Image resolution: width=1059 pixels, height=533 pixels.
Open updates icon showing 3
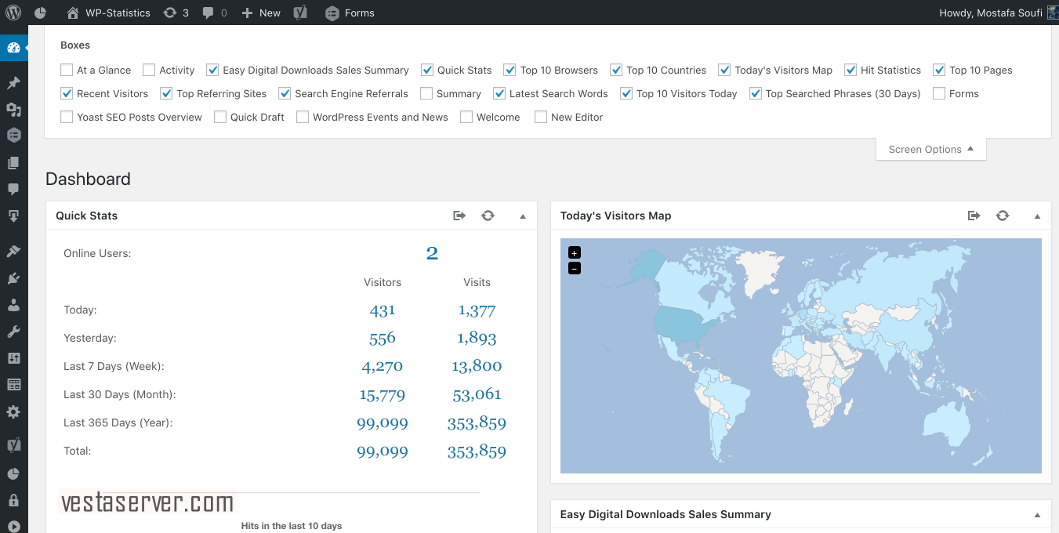coord(176,13)
